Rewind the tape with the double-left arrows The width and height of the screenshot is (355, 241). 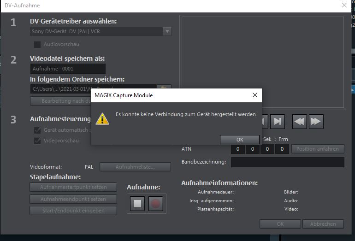(x=299, y=122)
